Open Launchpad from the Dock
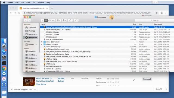Image resolution: width=174 pixels, height=98 pixels. (4, 47)
